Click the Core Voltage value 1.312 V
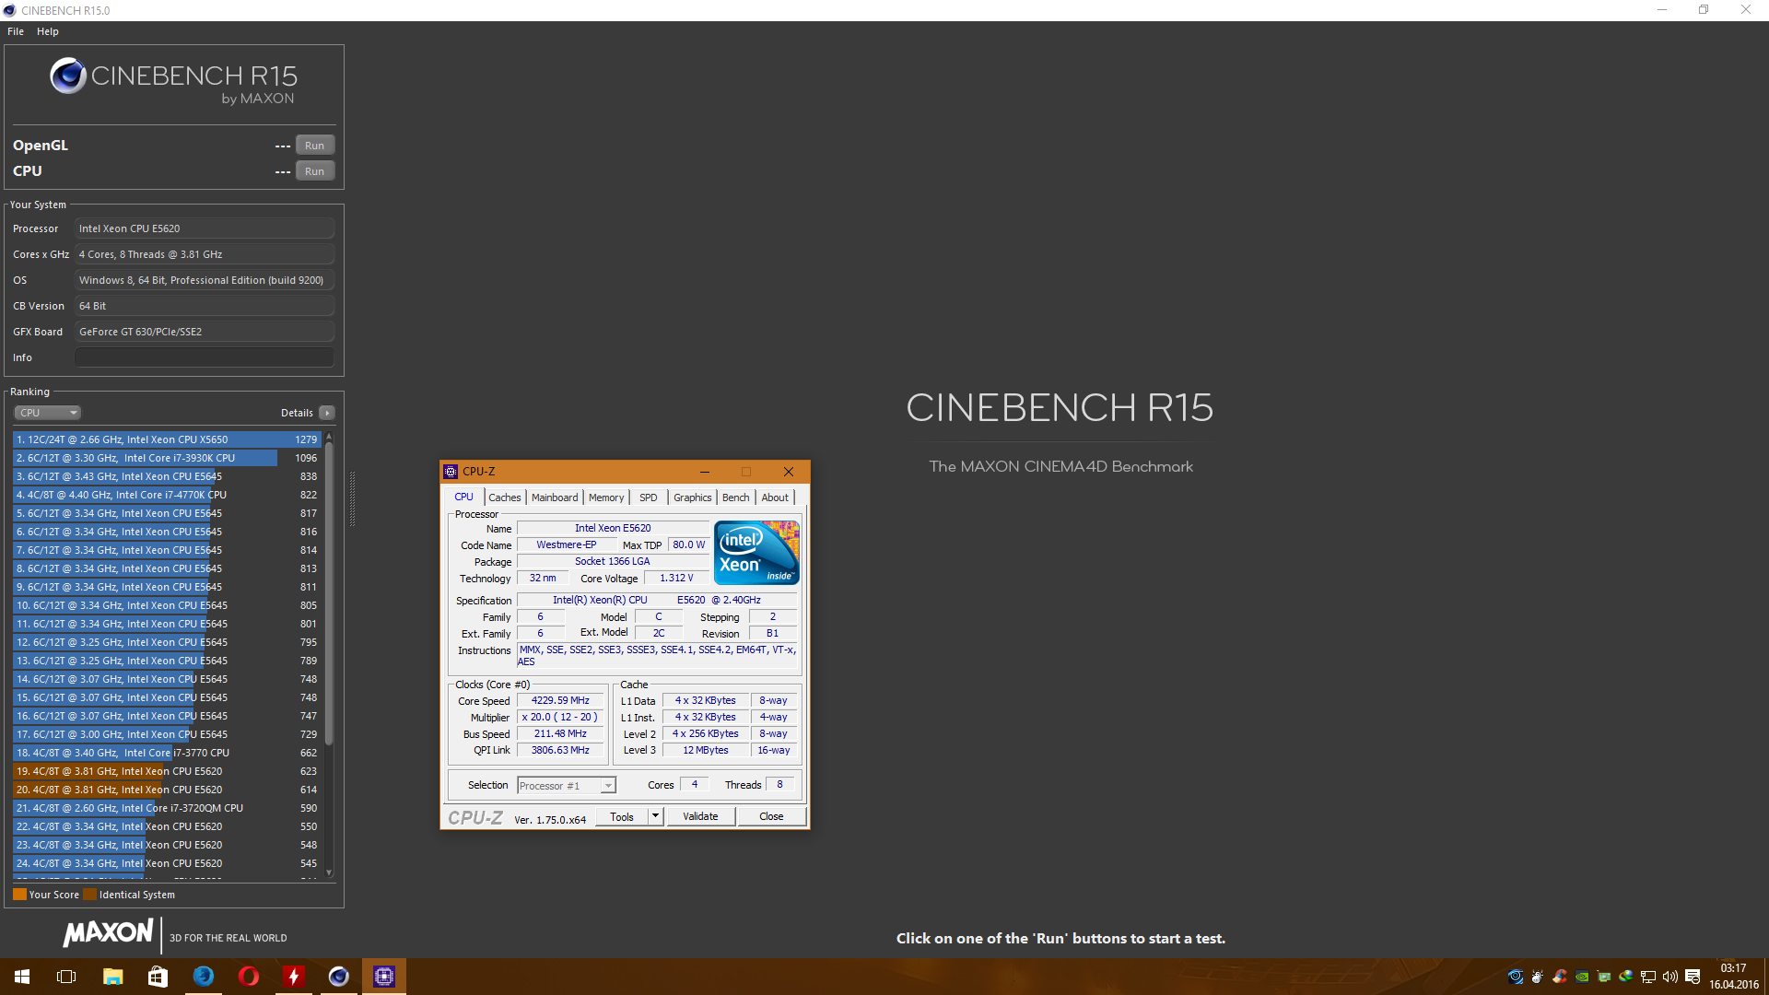 point(676,579)
